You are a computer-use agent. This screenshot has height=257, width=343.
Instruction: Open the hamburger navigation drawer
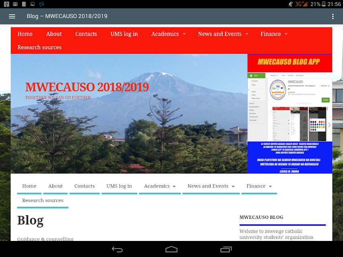[12, 16]
